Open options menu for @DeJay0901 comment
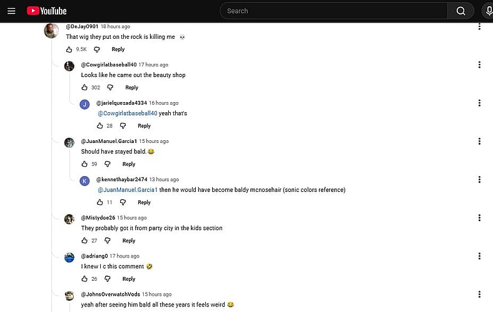 coord(479,26)
